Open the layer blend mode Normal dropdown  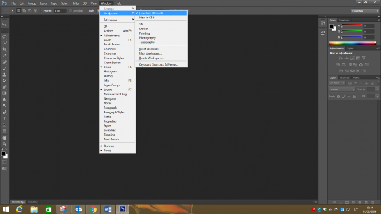tap(342, 90)
